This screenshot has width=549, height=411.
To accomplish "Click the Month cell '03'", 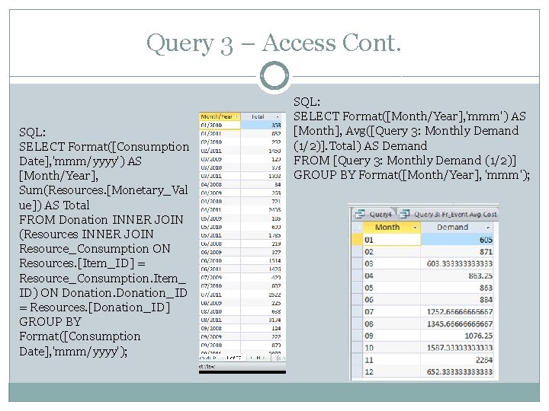I will coord(391,263).
